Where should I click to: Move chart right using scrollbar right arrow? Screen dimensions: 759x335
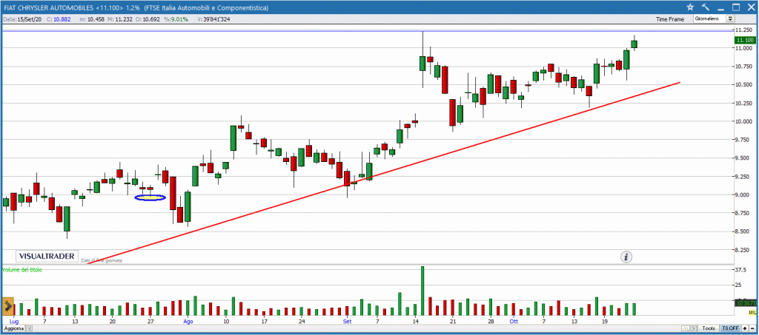[694, 328]
